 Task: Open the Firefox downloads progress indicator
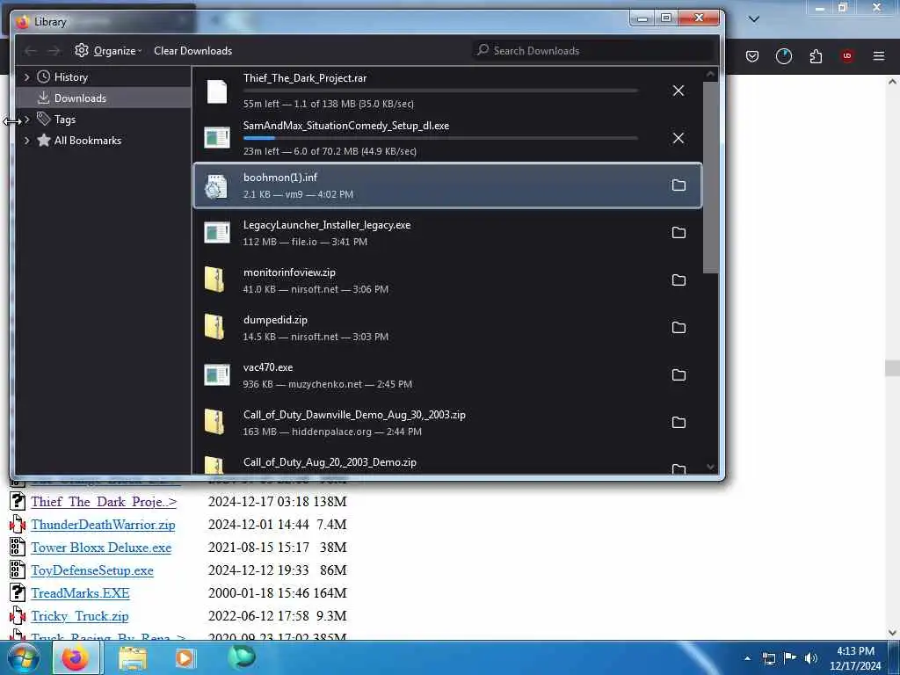tap(783, 56)
